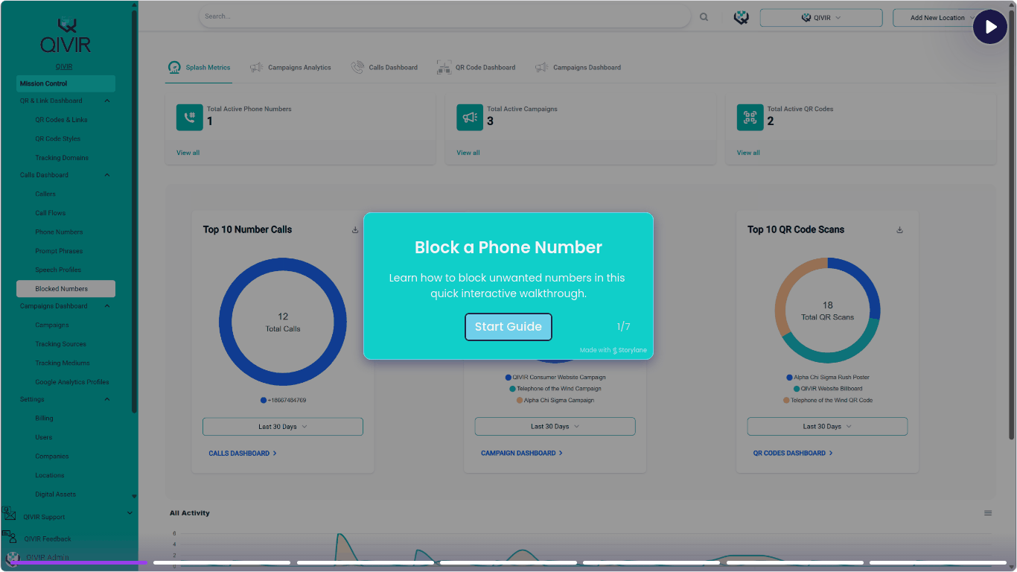Click the underlined QIVIR link below the sidebar logo
Image resolution: width=1017 pixels, height=572 pixels.
click(64, 66)
